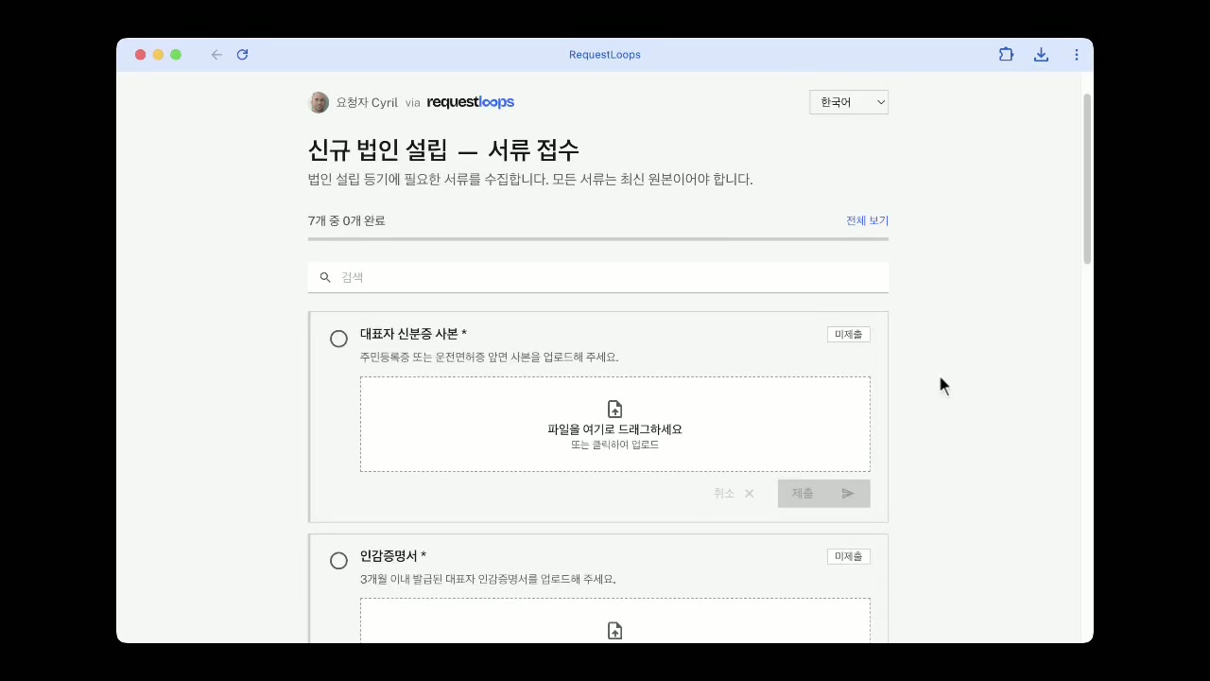Open the 한국어 language dropdown

click(x=848, y=102)
